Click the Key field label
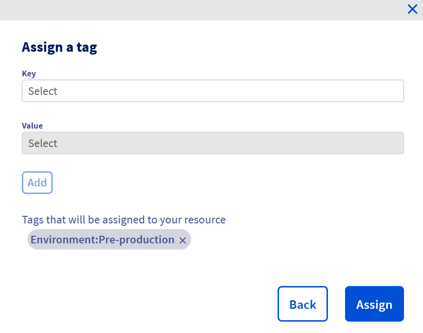Screen dimensions: 423x333 coord(29,74)
